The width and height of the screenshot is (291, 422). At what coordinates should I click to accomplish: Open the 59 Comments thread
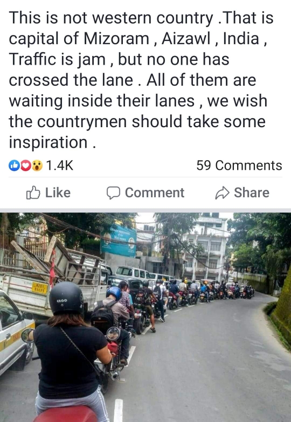click(239, 165)
